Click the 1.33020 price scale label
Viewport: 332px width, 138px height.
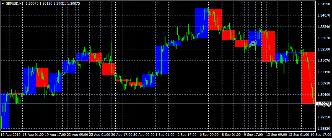pos(323,38)
